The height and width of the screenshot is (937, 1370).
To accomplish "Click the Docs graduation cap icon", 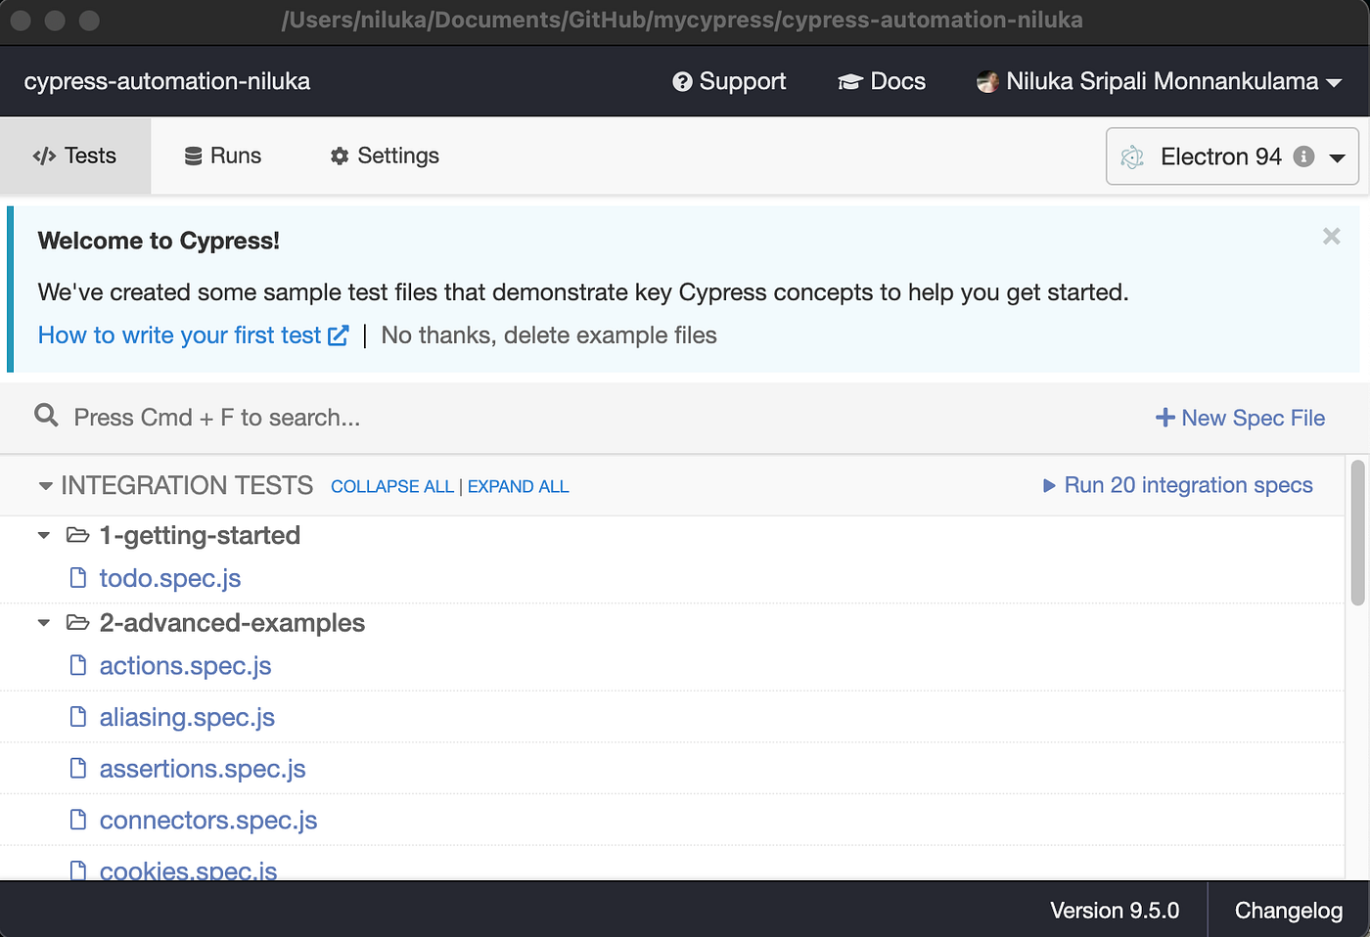I will pyautogui.click(x=849, y=81).
